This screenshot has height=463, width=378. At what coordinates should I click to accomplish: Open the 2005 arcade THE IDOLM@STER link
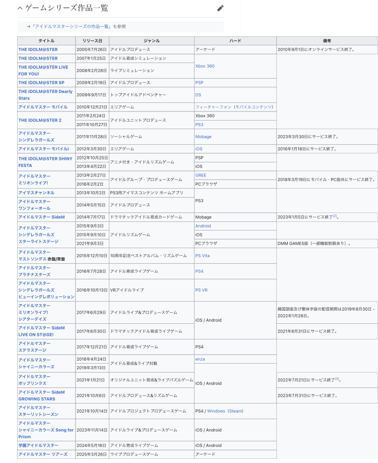(x=38, y=49)
